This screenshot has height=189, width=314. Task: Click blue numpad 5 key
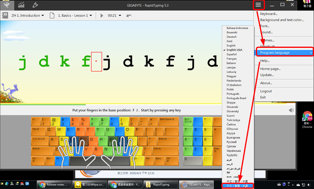(198, 141)
